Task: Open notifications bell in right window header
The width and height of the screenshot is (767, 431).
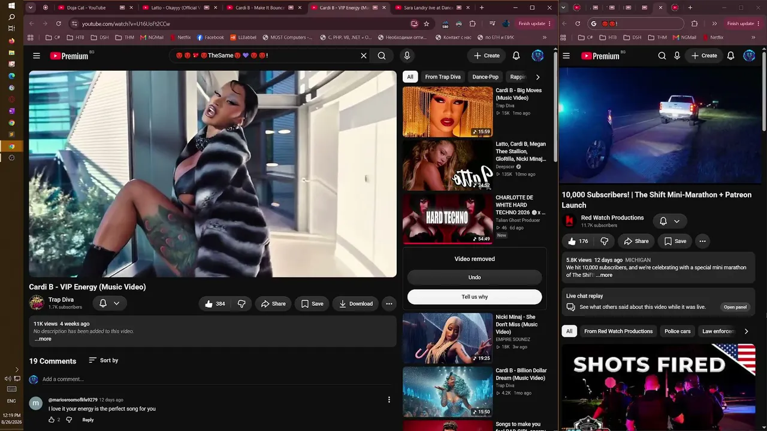Action: [x=730, y=56]
